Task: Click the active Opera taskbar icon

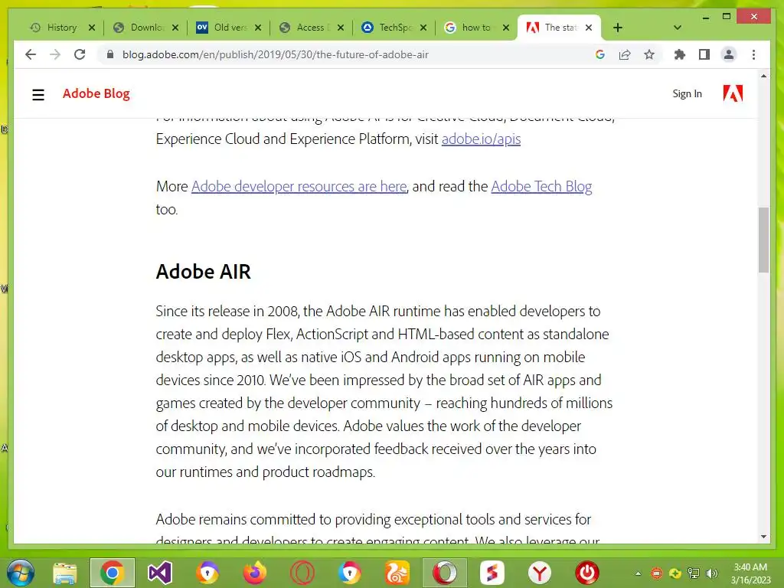Action: (445, 573)
